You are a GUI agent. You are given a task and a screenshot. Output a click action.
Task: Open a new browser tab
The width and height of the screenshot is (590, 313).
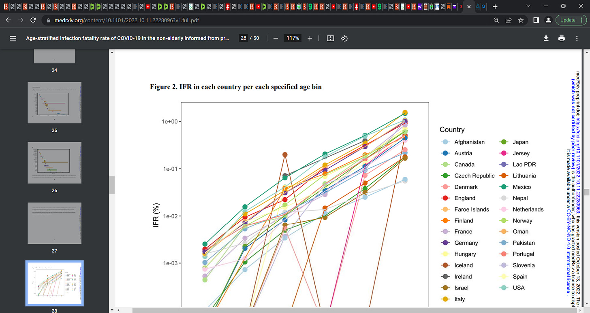(x=495, y=6)
